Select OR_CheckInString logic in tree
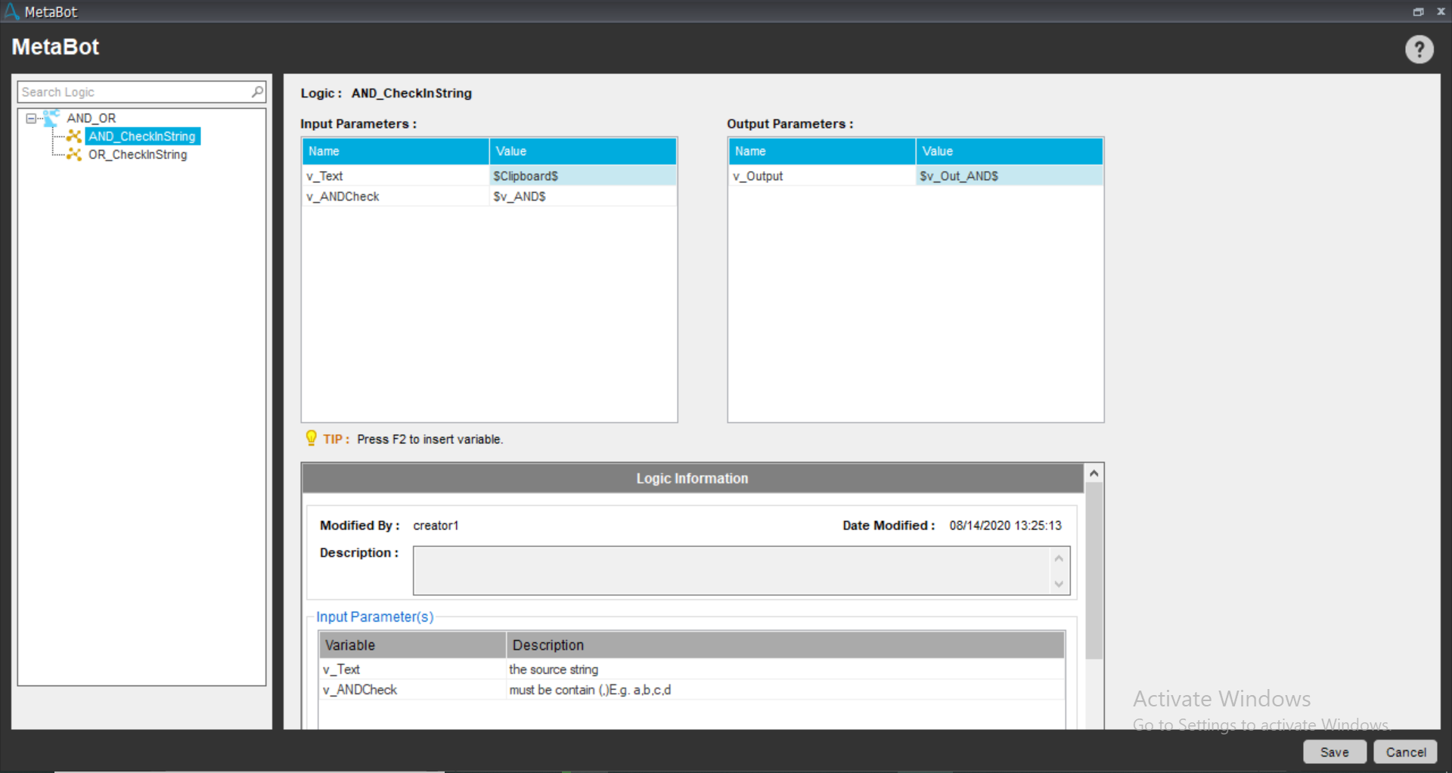 (x=138, y=154)
